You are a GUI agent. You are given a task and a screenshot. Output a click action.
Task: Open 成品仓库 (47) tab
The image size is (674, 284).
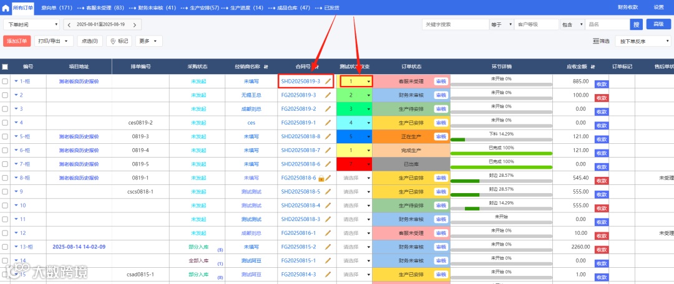pyautogui.click(x=293, y=7)
